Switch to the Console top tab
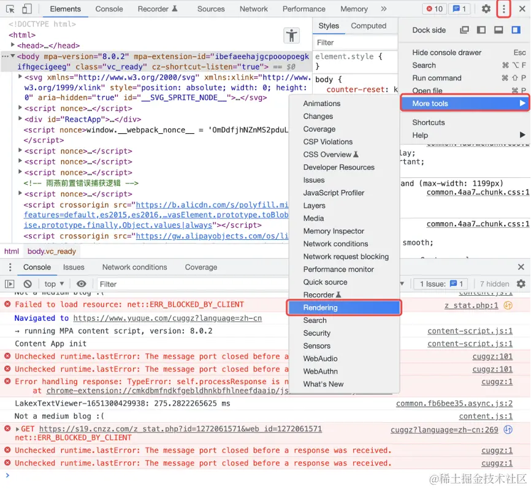This screenshot has height=489, width=531. pos(109,9)
